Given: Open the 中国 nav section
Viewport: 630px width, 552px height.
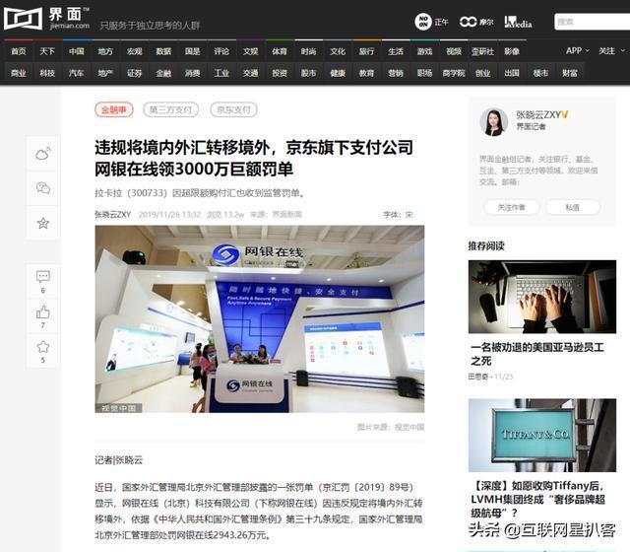Looking at the screenshot, I should click(x=77, y=51).
